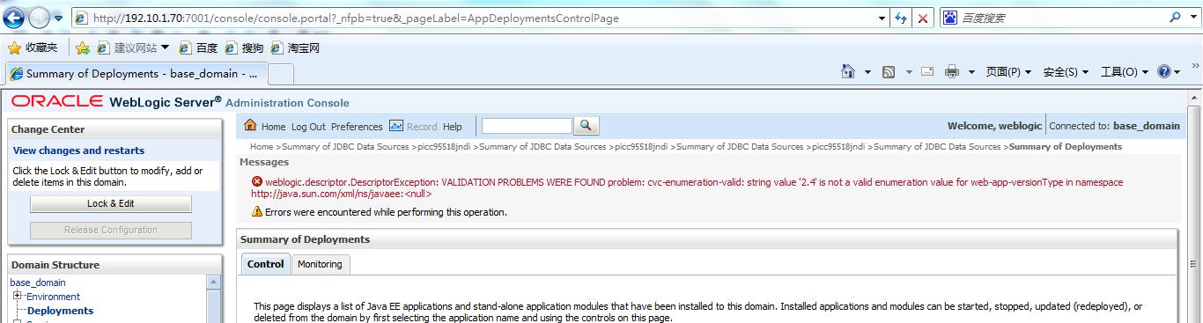The height and width of the screenshot is (323, 1203).
Task: Click the red error icon in Messages
Action: coord(257,182)
